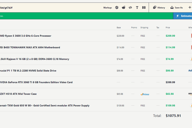Click the $74.99 green price for memory
The height and width of the screenshot is (128, 192).
tap(170, 59)
